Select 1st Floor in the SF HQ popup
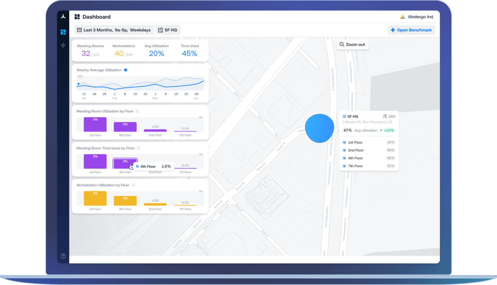Screen dimensions: 497x285 [x=355, y=142]
